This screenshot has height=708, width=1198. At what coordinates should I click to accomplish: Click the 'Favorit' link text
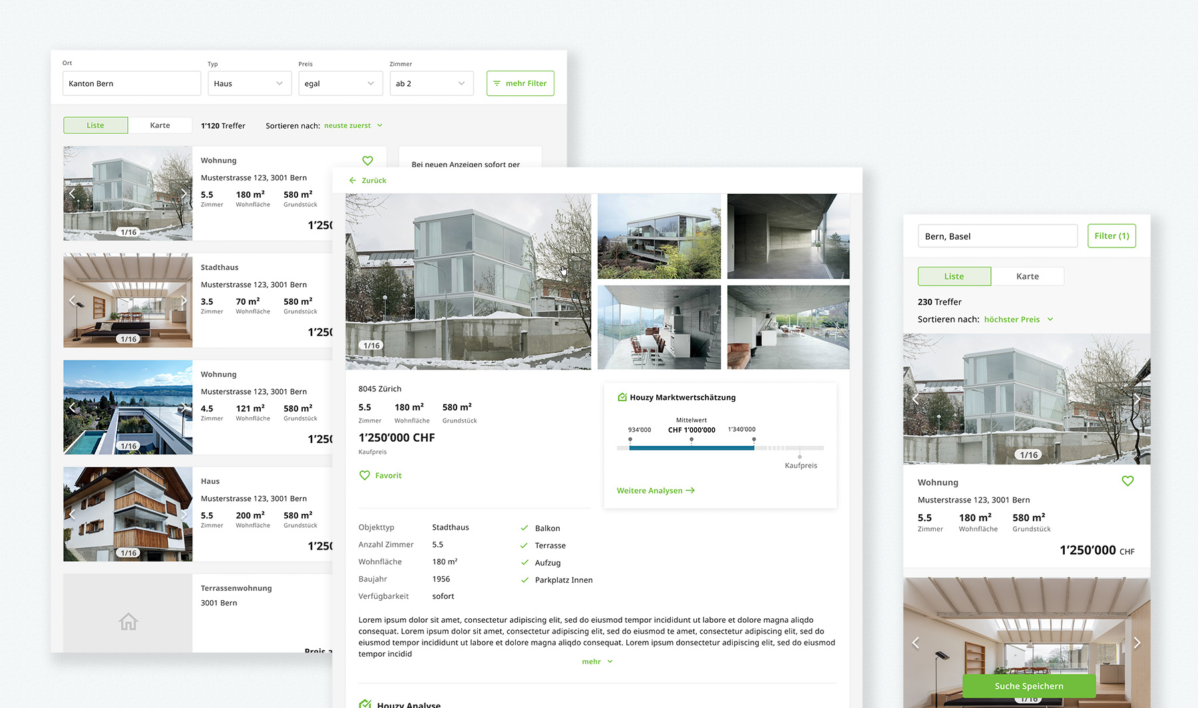(389, 475)
